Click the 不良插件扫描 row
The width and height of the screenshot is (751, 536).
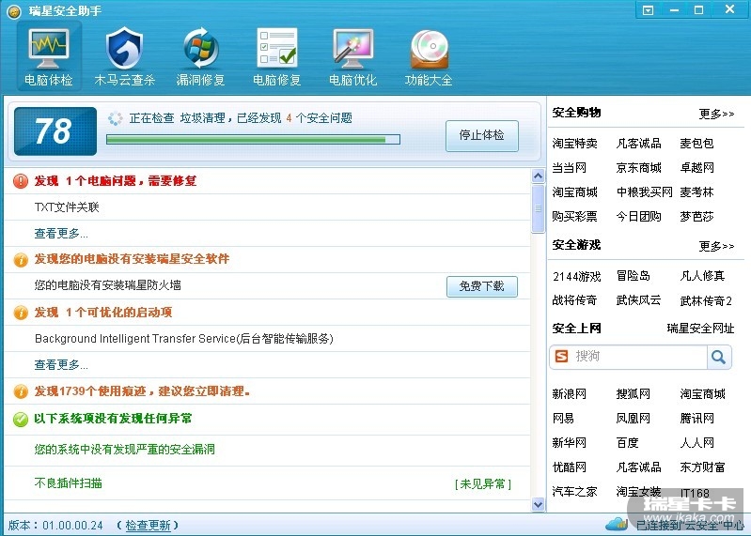267,482
